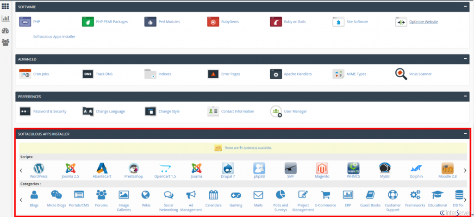
Task: Open the User Manager icon
Action: coord(276,111)
